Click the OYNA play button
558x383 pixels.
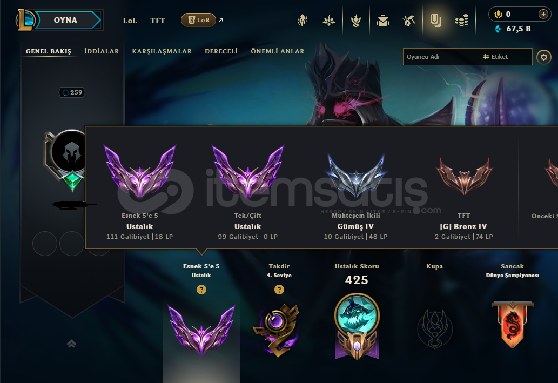coord(66,20)
